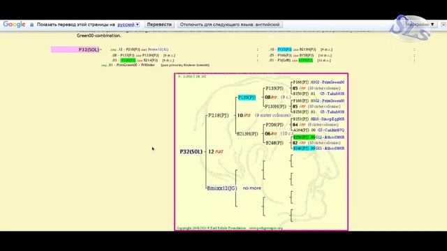Open the G5 link beside A164(PJ)

pyautogui.click(x=331, y=130)
